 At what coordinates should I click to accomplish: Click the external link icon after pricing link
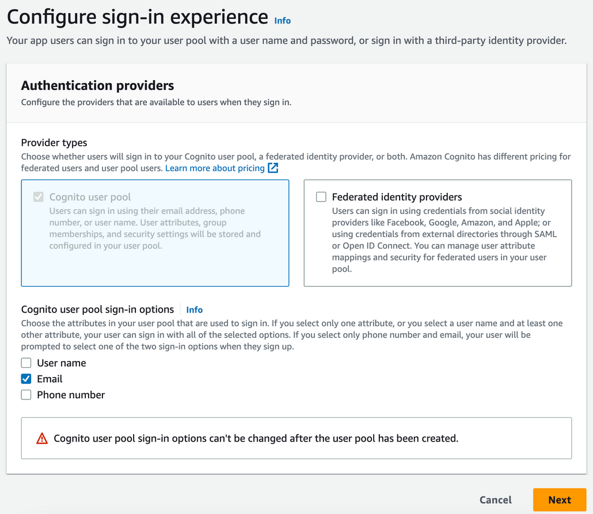click(271, 167)
